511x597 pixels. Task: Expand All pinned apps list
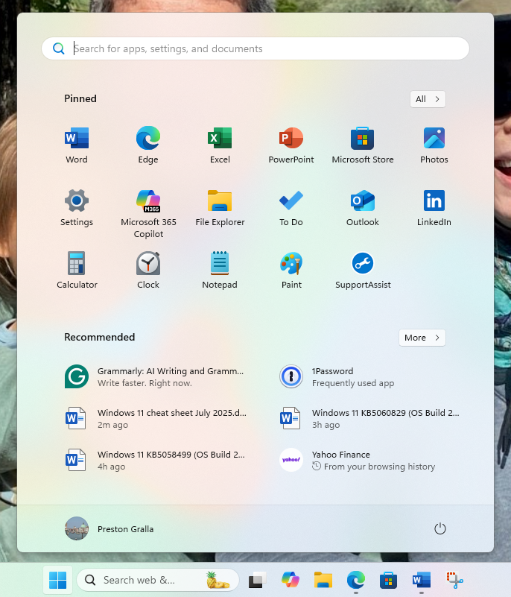pos(428,99)
